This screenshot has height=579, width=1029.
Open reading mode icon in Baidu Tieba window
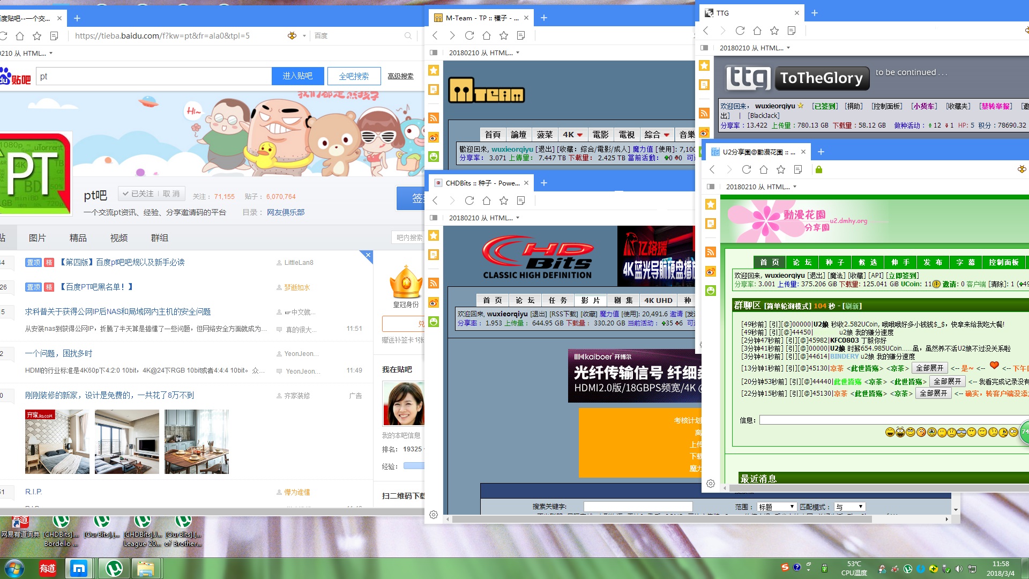[x=54, y=36]
